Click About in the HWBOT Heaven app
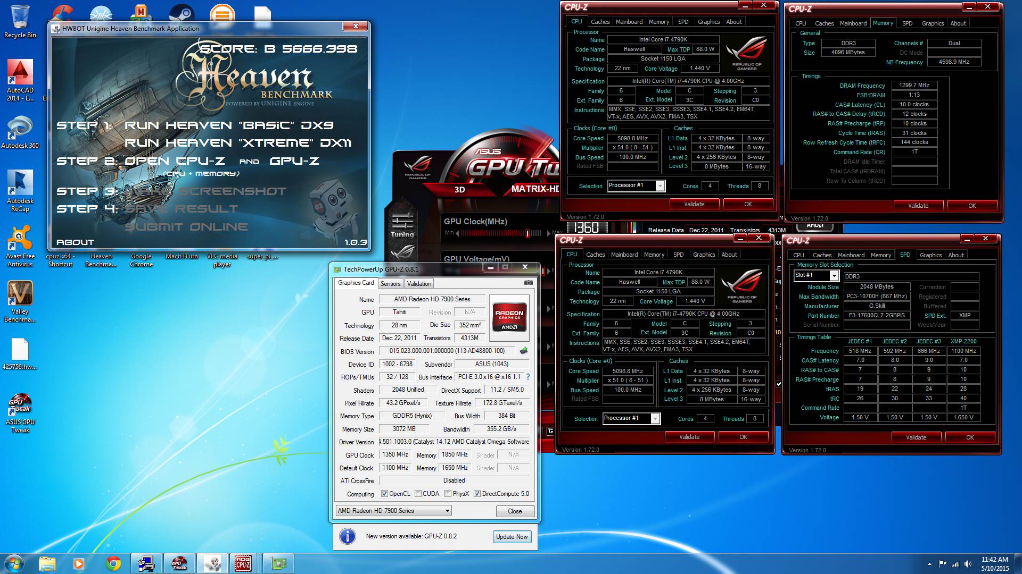 75,242
